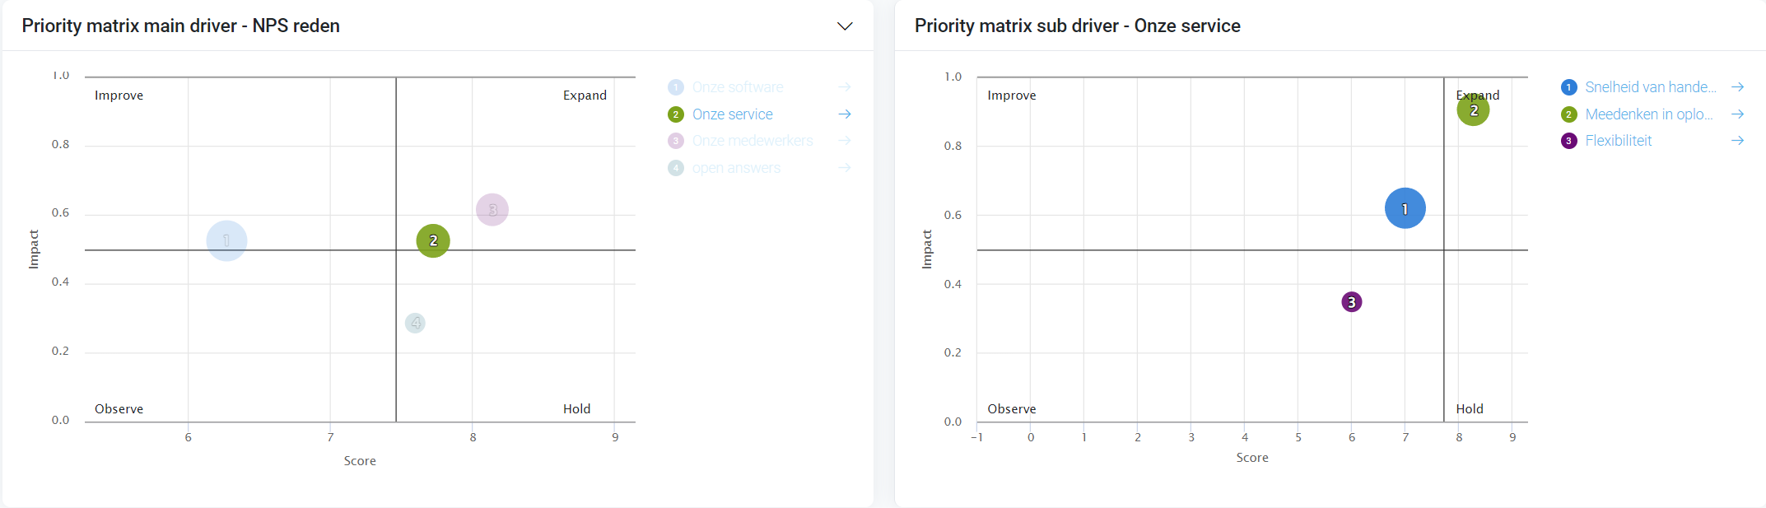This screenshot has width=1766, height=508.
Task: Click Score axis label in Onze service chart
Action: point(1252,458)
